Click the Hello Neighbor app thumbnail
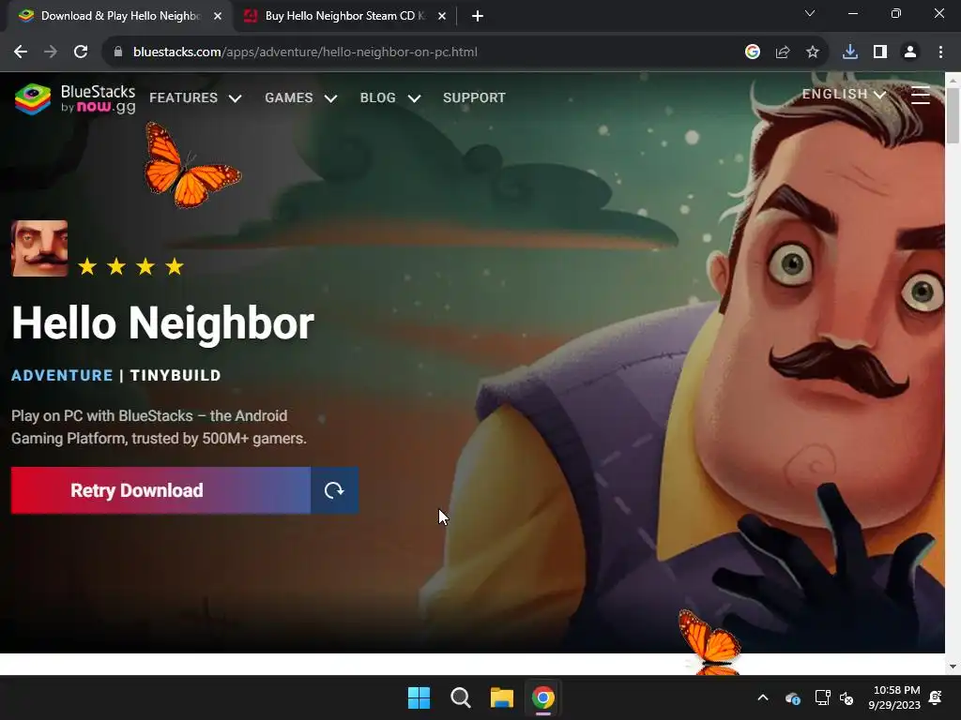This screenshot has height=720, width=961. [x=39, y=248]
